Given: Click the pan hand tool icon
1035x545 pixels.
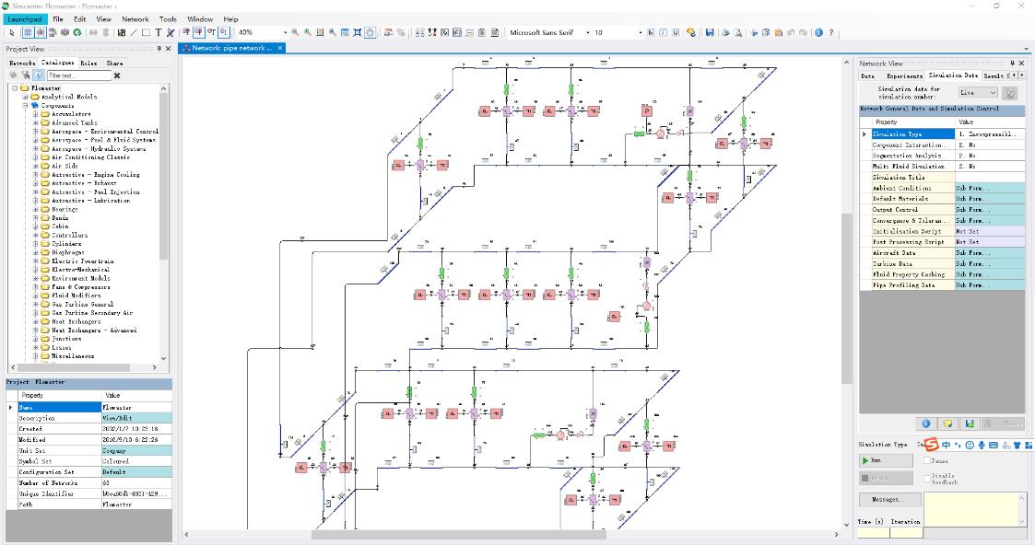Looking at the screenshot, I should (370, 32).
